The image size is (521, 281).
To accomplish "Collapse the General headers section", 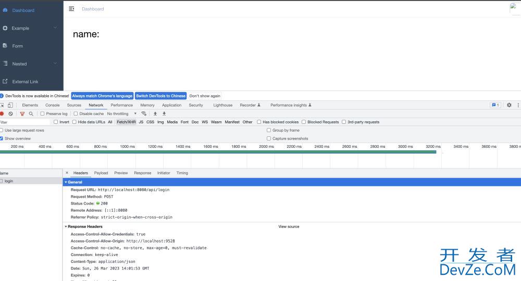I will pyautogui.click(x=66, y=182).
